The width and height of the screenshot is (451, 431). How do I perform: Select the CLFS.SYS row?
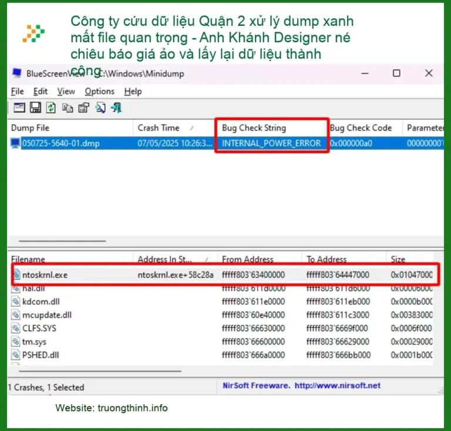[221, 328]
